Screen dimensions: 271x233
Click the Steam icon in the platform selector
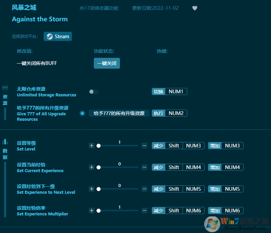point(49,36)
